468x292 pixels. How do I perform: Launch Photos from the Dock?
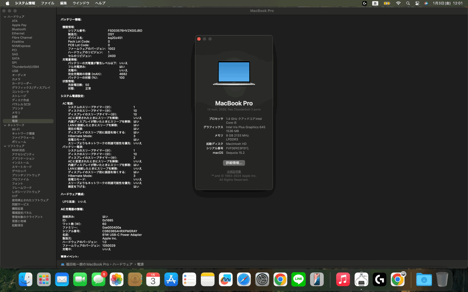pyautogui.click(x=117, y=279)
